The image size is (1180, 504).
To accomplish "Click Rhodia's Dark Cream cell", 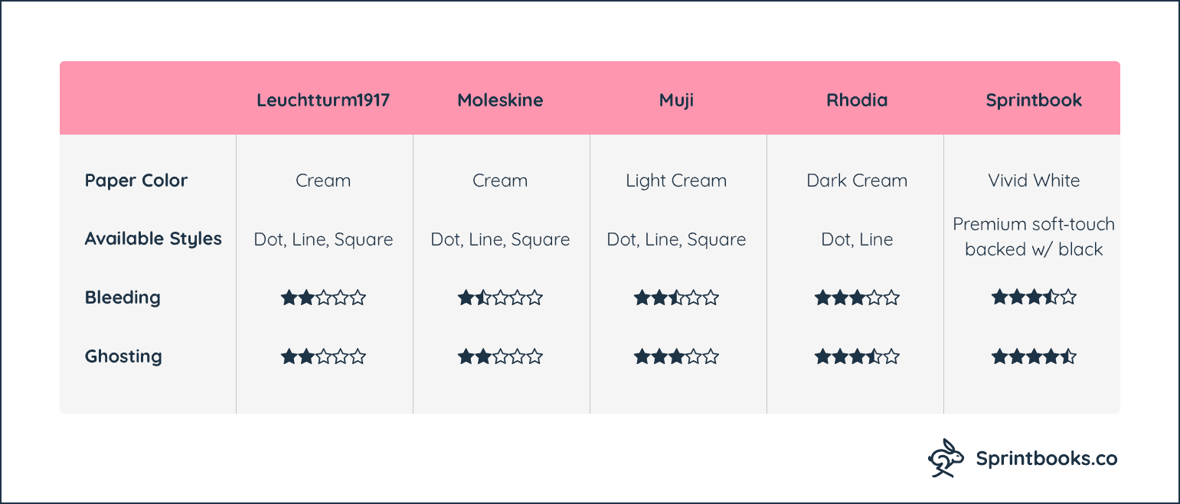I will tap(857, 180).
